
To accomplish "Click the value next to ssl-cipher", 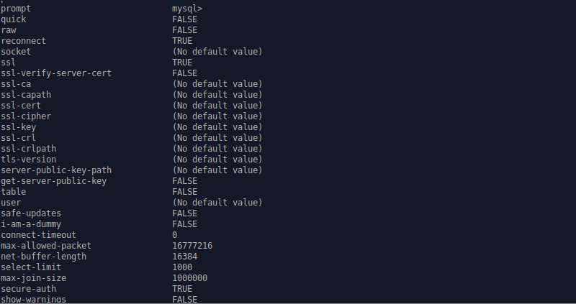I will [x=217, y=116].
